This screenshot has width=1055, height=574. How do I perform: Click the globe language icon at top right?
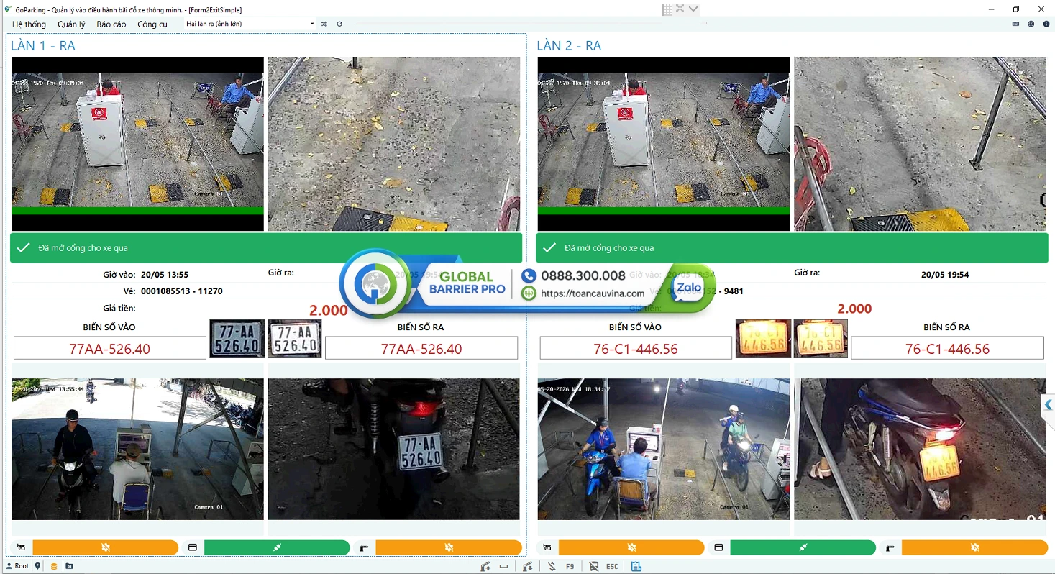pos(1031,24)
